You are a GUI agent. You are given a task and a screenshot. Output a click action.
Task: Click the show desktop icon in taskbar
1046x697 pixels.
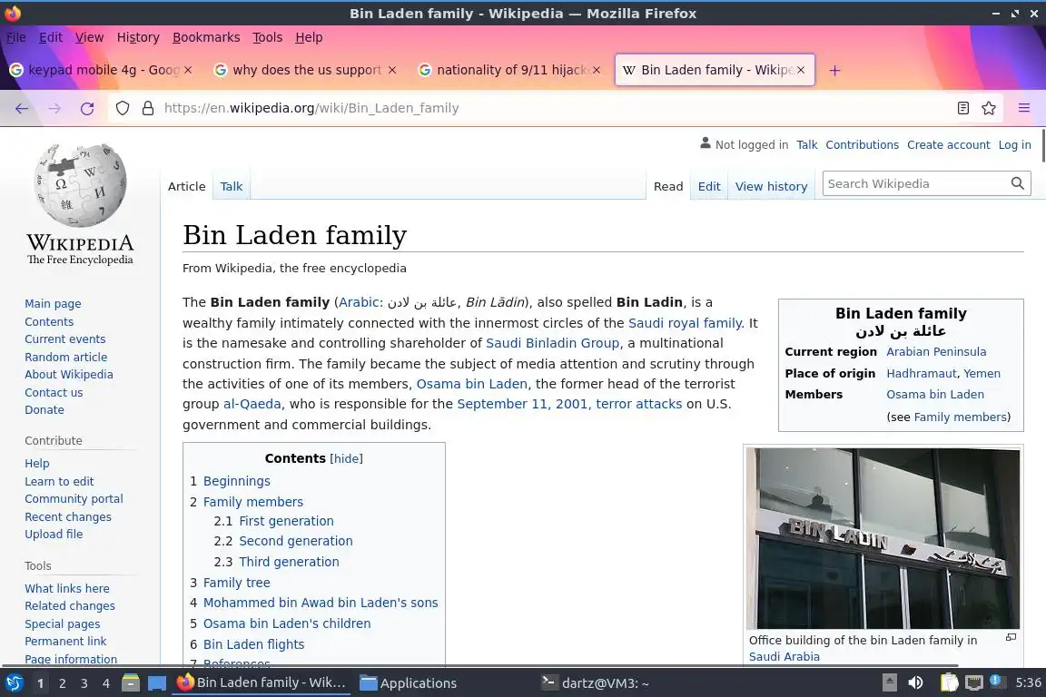157,683
